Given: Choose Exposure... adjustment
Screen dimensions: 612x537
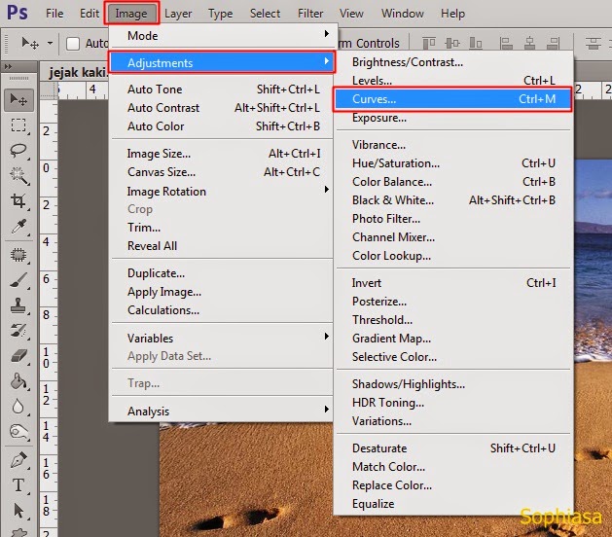Looking at the screenshot, I should pyautogui.click(x=452, y=118).
